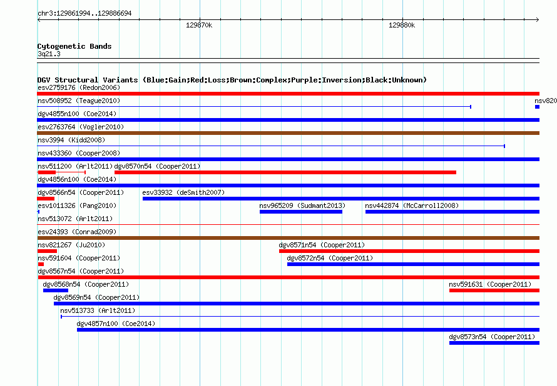Click esv2763764 (Vogler2010) label
Viewport: 557px width, 386px height.
pyautogui.click(x=81, y=127)
